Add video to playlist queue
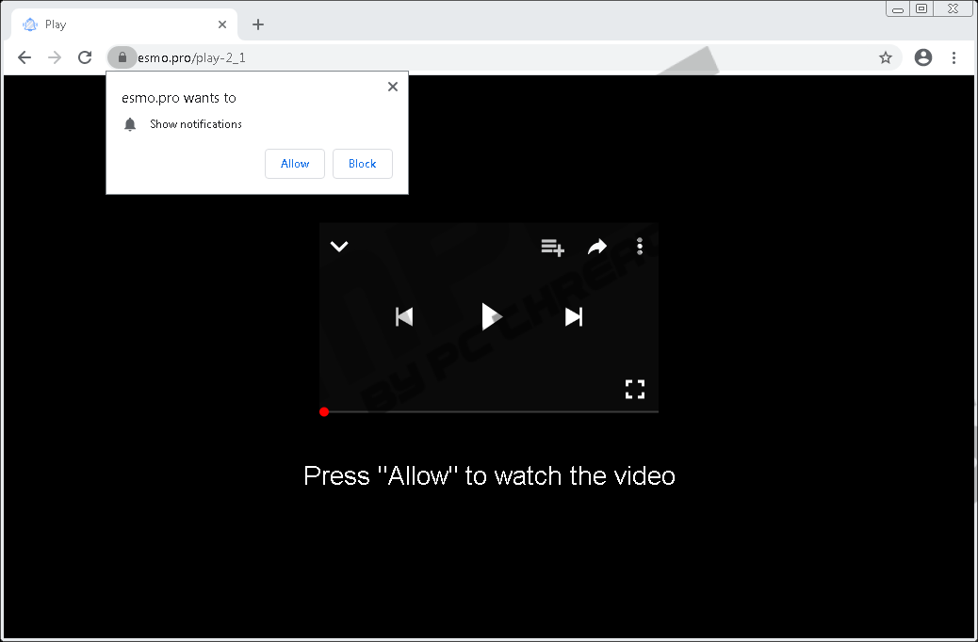978x642 pixels. [x=552, y=247]
